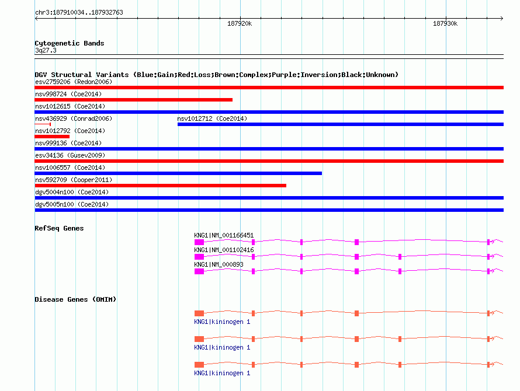
Task: Click the nsv999136 (Coe2014) label
Action: 68,143
